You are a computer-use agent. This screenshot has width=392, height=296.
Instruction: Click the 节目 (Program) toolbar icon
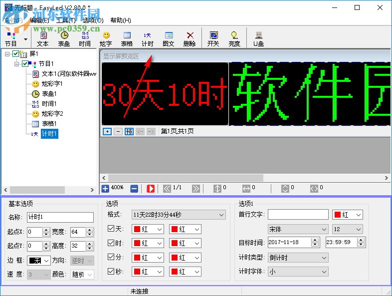tap(11, 39)
